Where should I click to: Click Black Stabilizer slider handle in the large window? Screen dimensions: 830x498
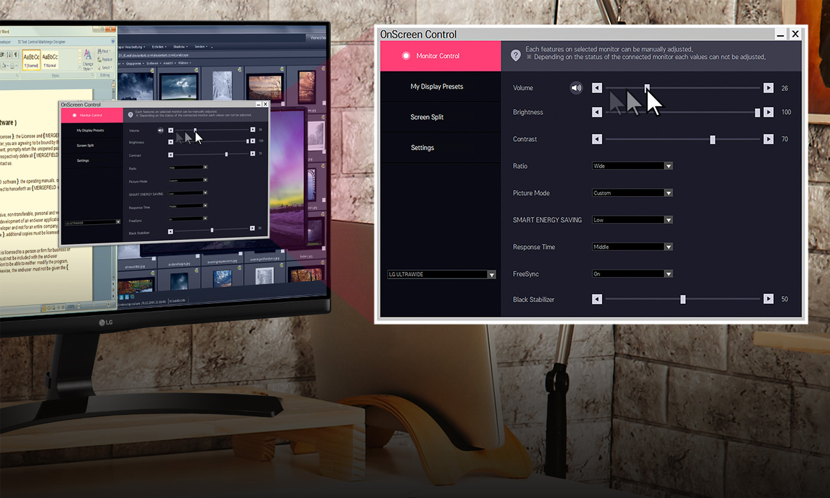(683, 299)
